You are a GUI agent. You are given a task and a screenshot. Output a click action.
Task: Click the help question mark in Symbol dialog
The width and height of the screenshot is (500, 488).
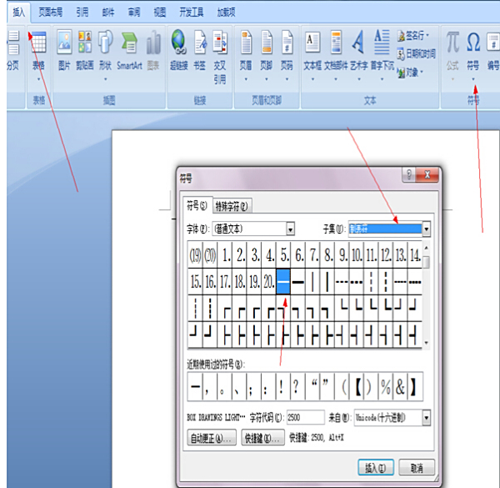[x=409, y=174]
